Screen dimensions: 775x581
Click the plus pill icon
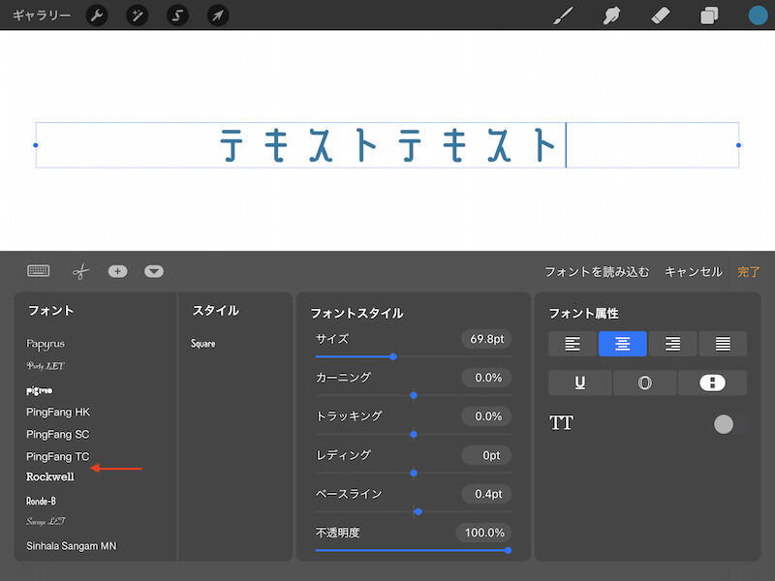117,271
